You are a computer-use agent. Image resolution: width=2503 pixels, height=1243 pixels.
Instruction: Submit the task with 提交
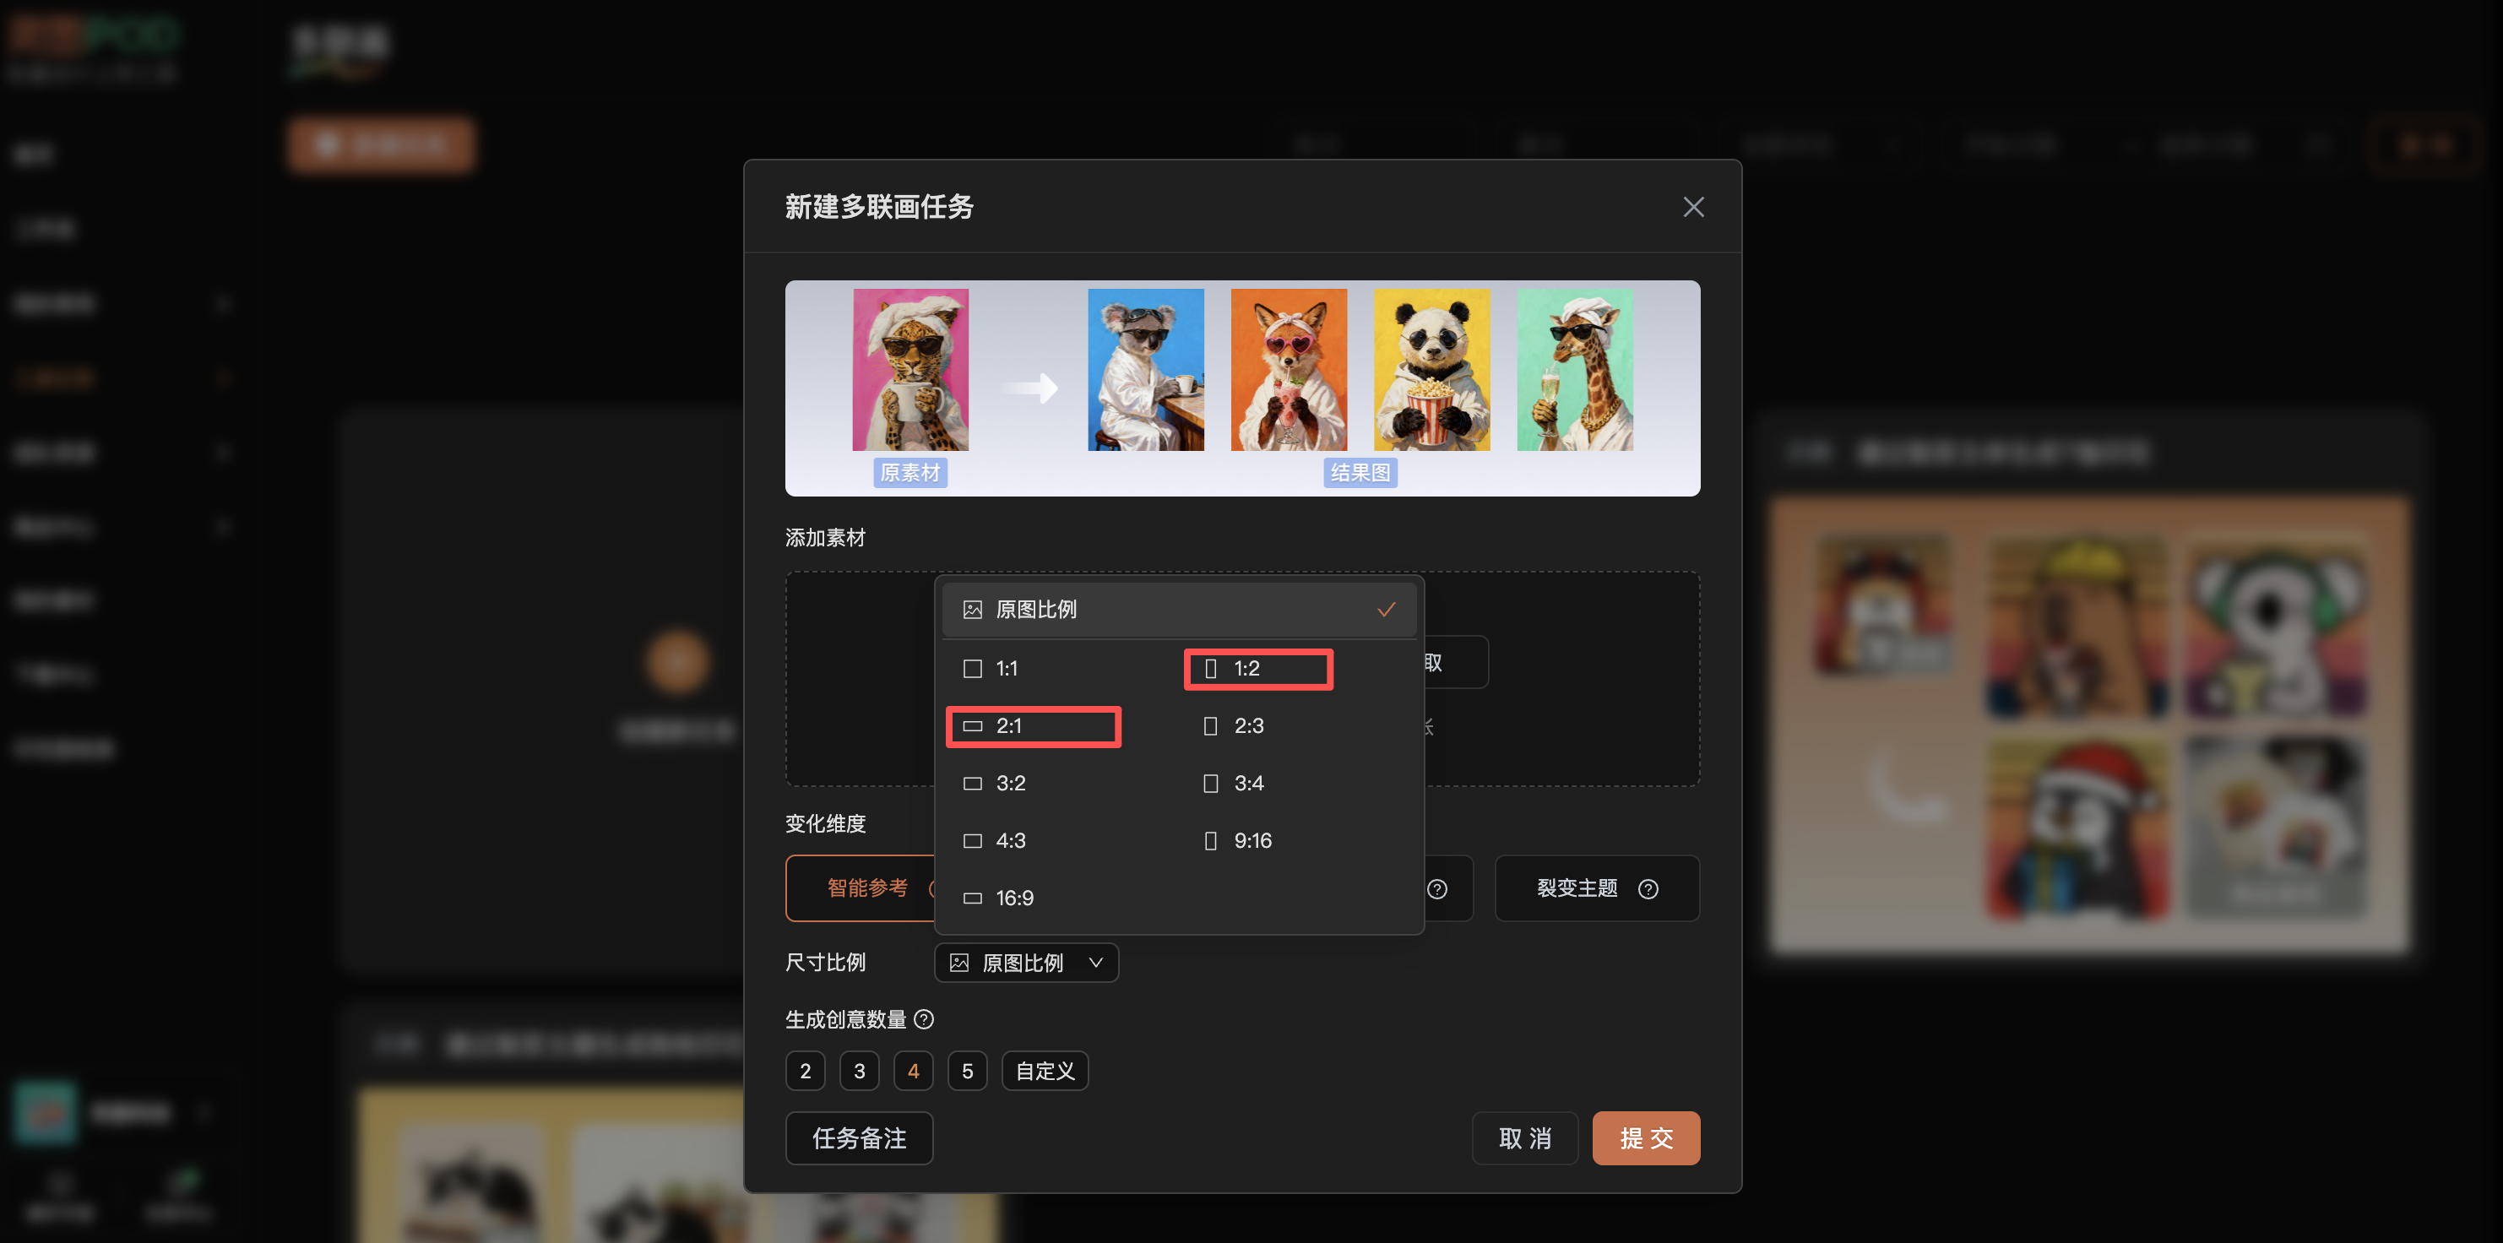(x=1645, y=1137)
